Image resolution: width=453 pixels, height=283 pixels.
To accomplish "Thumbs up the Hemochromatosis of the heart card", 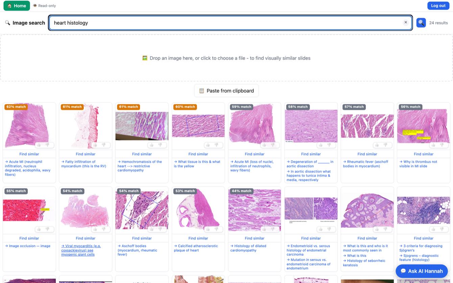I will click(x=152, y=145).
